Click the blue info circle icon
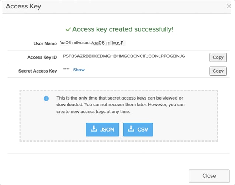Viewport: 235px width, 185px height. coord(46,98)
